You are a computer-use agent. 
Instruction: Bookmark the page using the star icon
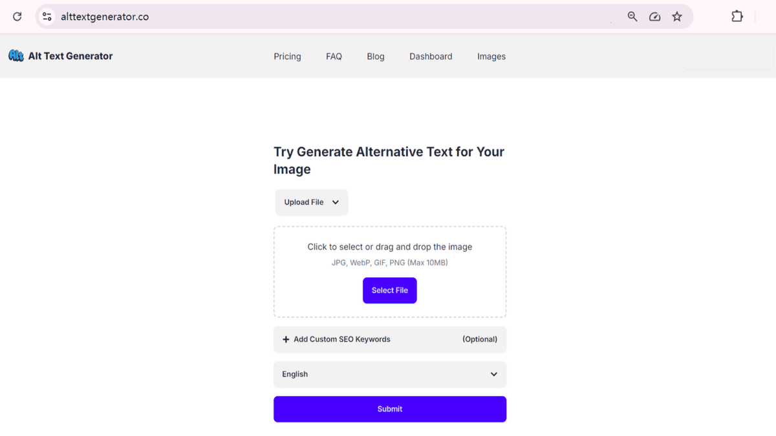(677, 16)
